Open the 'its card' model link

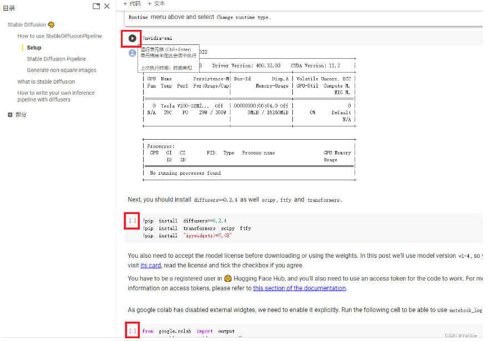click(x=150, y=265)
